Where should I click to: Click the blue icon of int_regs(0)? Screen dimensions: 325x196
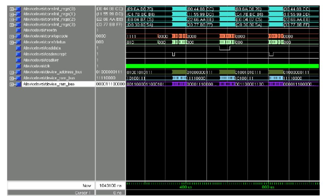coord(19,9)
